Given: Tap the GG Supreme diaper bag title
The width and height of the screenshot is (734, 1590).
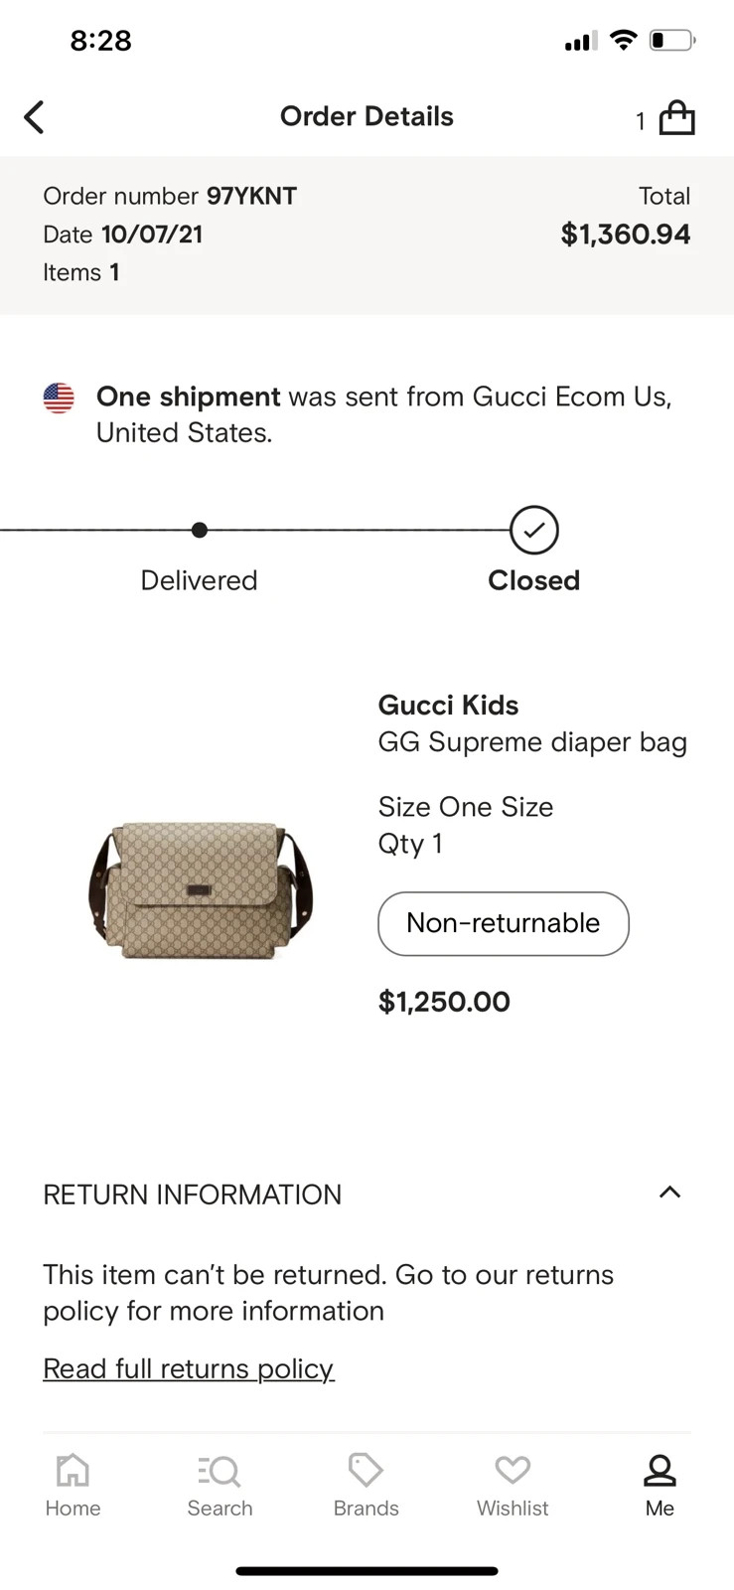Looking at the screenshot, I should 532,742.
